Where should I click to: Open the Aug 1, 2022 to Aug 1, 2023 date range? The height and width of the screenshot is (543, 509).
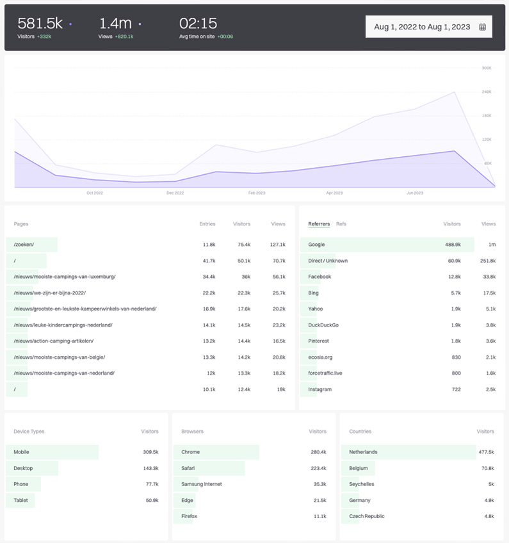(x=422, y=27)
